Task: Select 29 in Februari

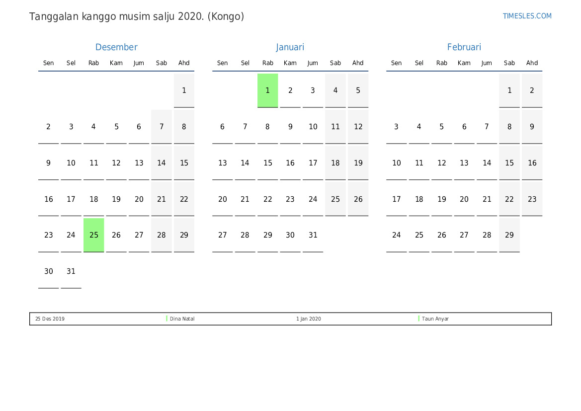Action: click(x=509, y=235)
